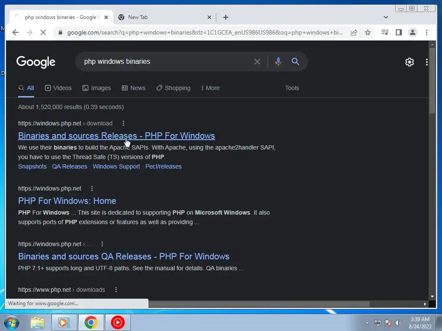
Task: Open the volume control in system tray
Action: click(398, 323)
